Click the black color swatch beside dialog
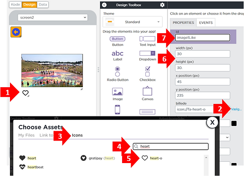This screenshot has height=176, width=245. tap(234, 123)
